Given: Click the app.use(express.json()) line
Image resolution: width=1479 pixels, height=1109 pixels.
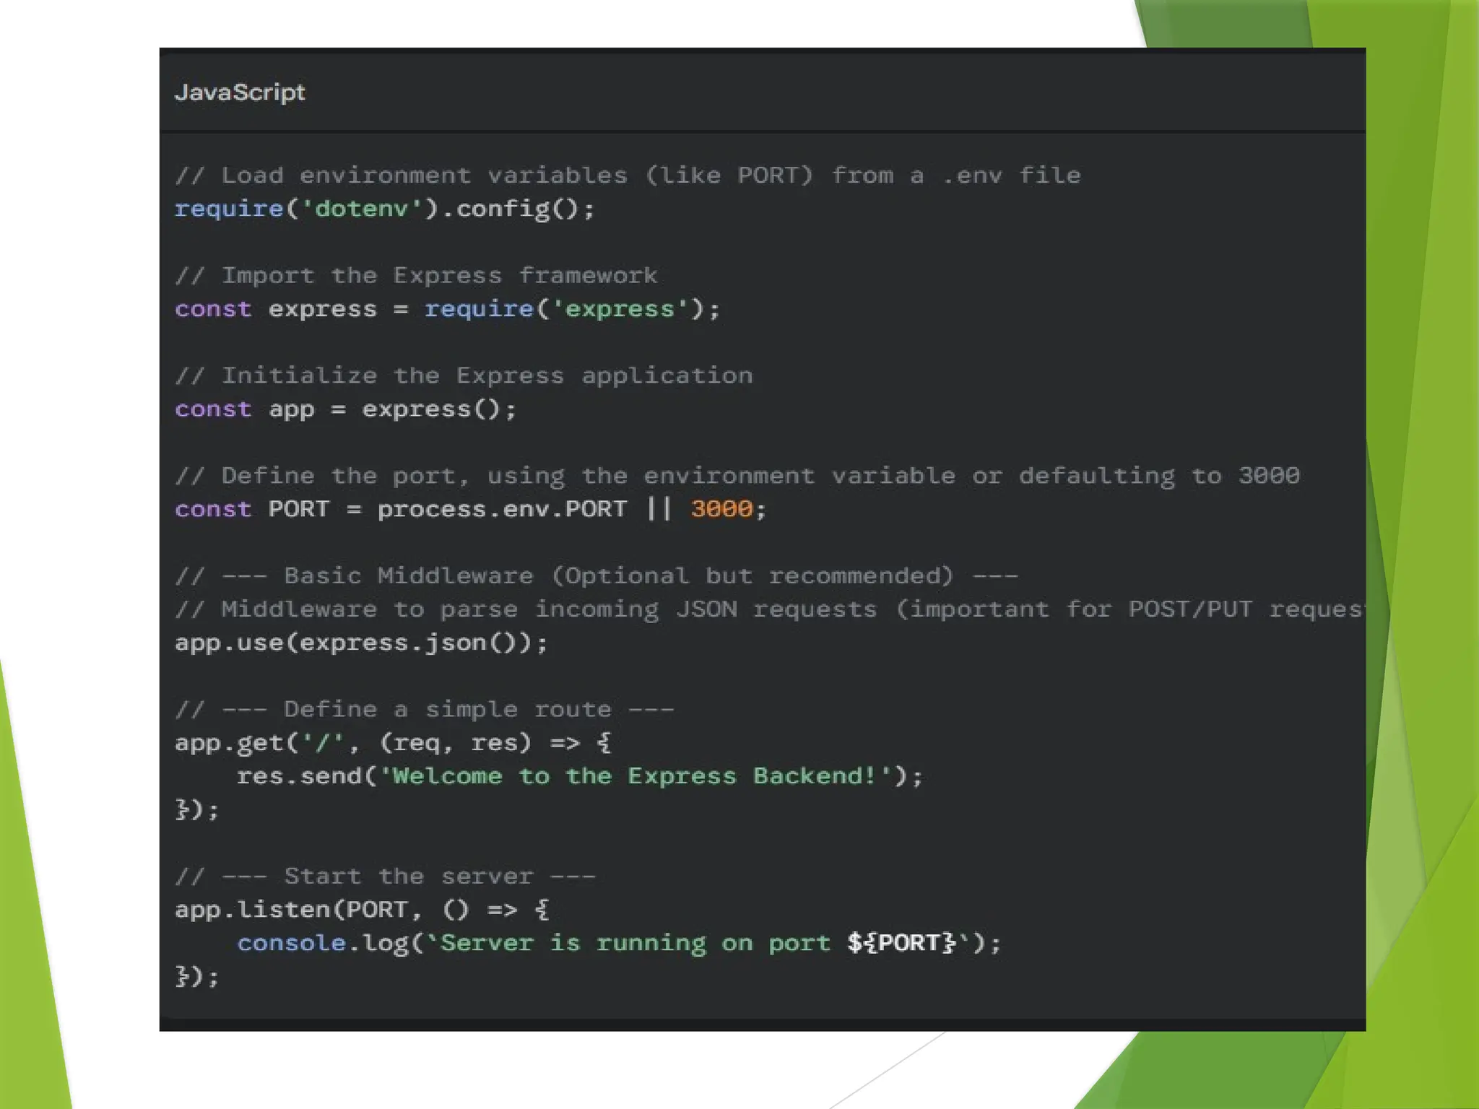Looking at the screenshot, I should [x=361, y=643].
